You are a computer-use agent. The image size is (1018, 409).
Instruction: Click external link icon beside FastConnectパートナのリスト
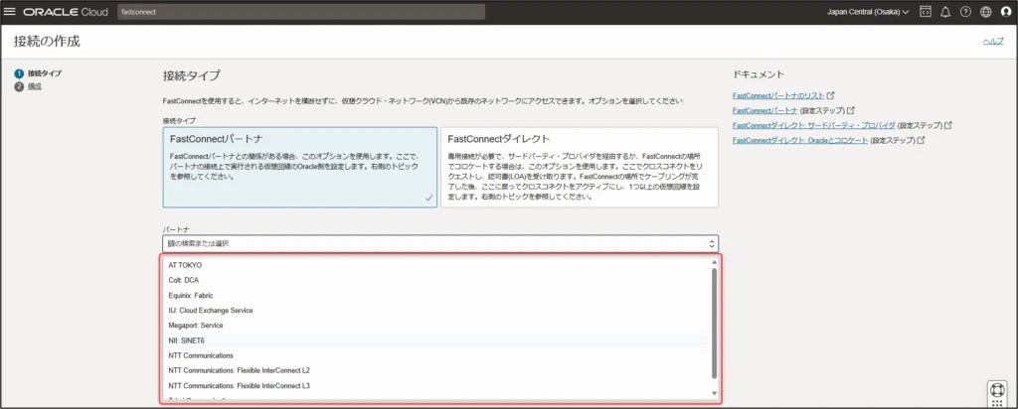pyautogui.click(x=830, y=96)
